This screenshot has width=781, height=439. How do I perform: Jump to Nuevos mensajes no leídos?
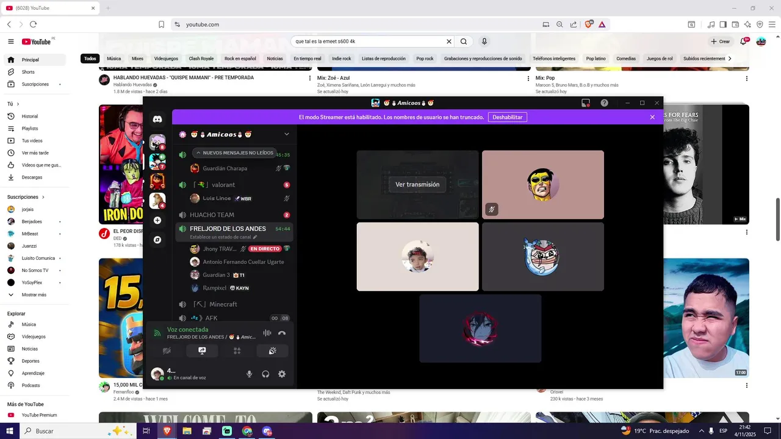pyautogui.click(x=235, y=153)
